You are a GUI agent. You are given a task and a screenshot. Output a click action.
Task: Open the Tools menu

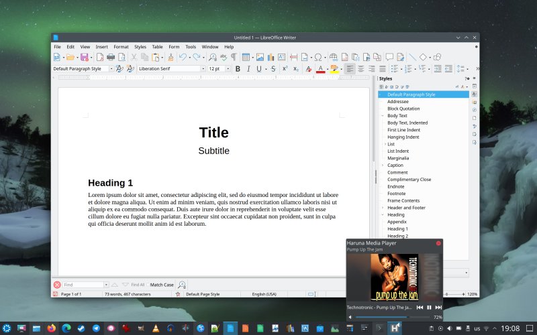[191, 47]
